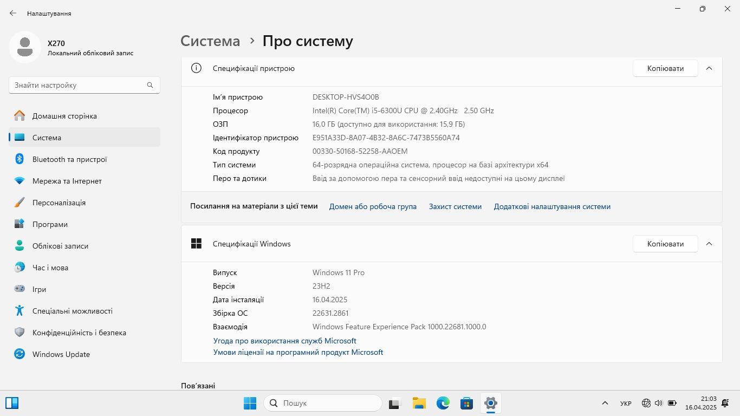
Task: Click the network globe tray icon
Action: [646, 403]
